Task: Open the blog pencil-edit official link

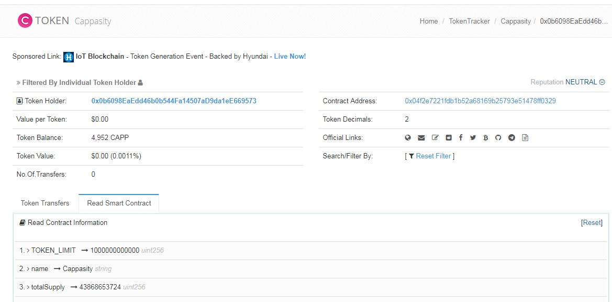Action: click(435, 137)
